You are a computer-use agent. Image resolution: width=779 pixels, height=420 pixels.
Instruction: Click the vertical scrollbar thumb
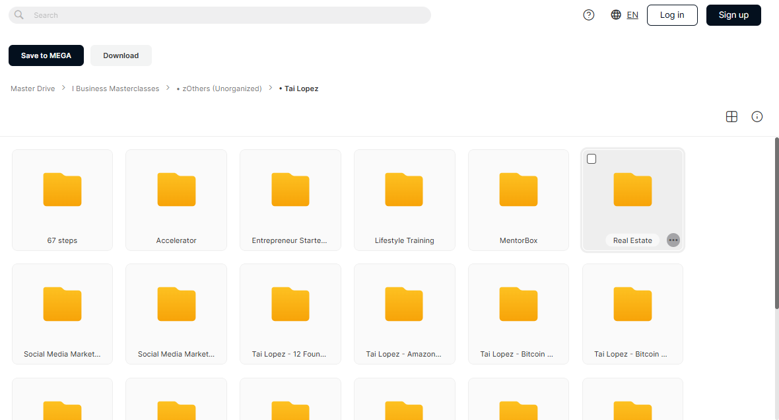[776, 224]
